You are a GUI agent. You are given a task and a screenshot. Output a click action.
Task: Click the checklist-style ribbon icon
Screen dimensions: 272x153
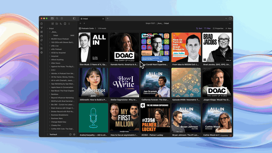pos(42,48)
